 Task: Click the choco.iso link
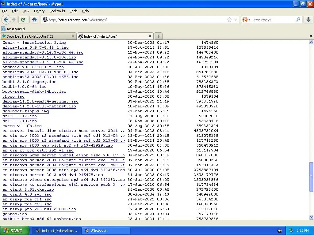(13, 96)
